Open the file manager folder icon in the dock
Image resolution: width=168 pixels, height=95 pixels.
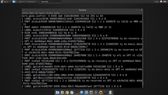click(57, 92)
